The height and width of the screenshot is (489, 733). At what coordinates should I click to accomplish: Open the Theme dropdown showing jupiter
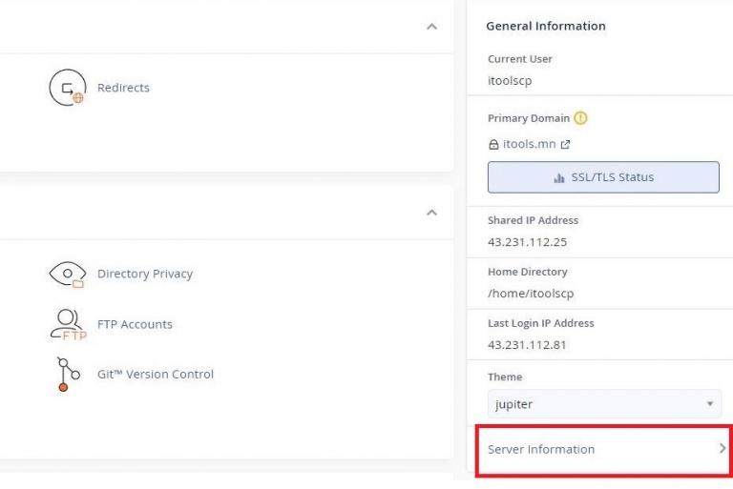(604, 403)
